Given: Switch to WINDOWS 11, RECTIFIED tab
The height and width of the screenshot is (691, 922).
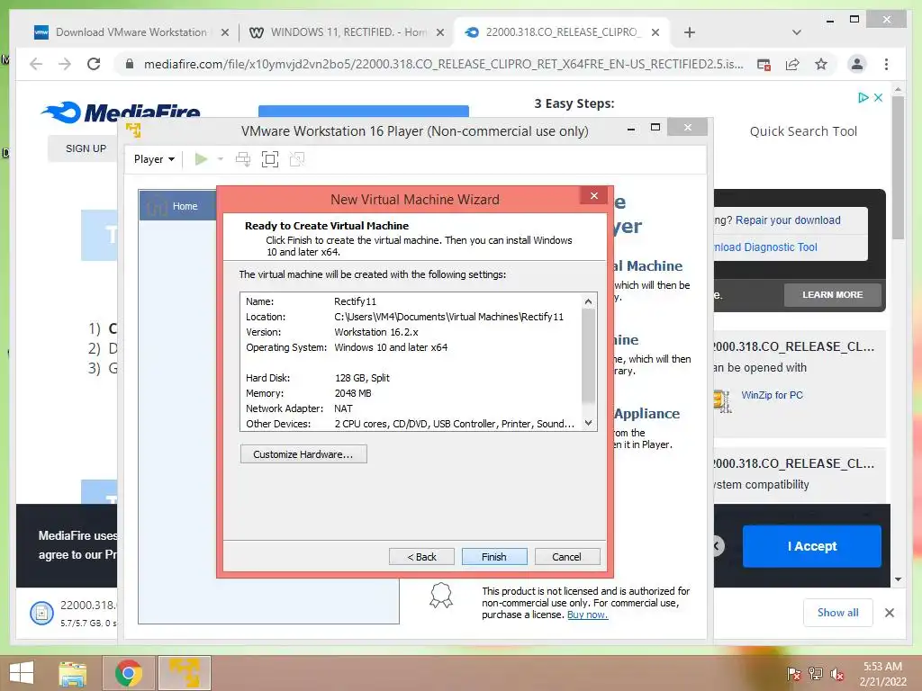Looking at the screenshot, I should click(348, 32).
